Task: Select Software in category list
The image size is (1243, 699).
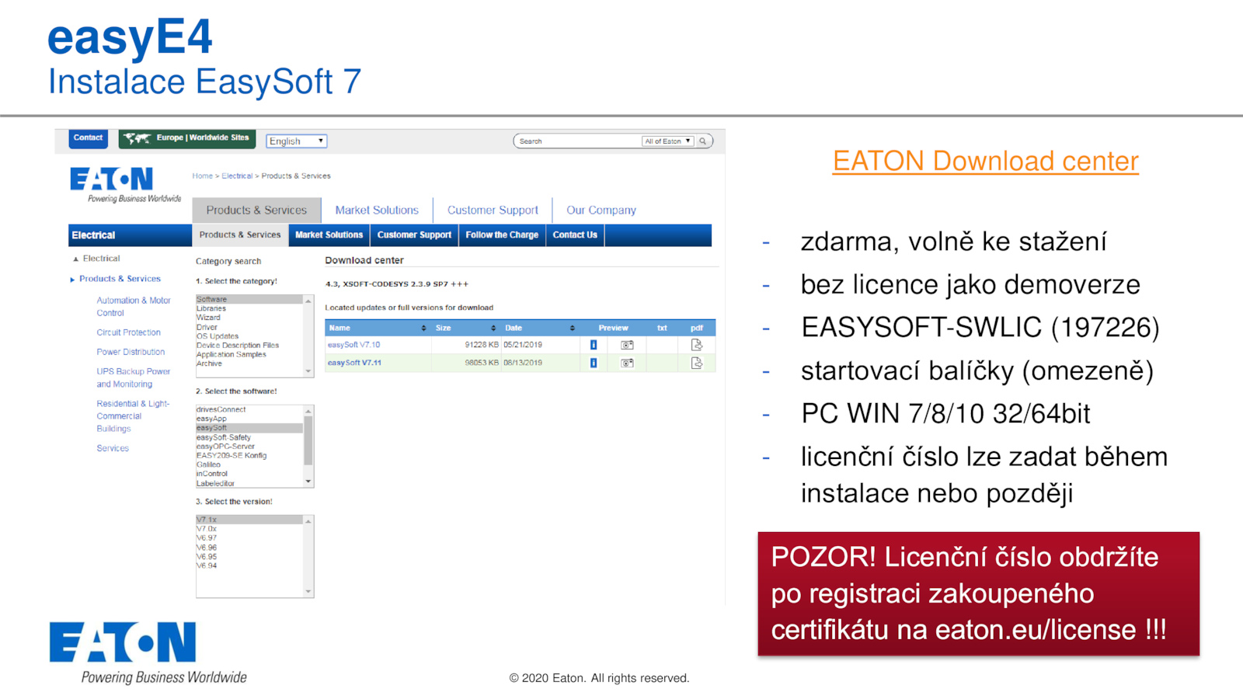Action: pos(249,299)
